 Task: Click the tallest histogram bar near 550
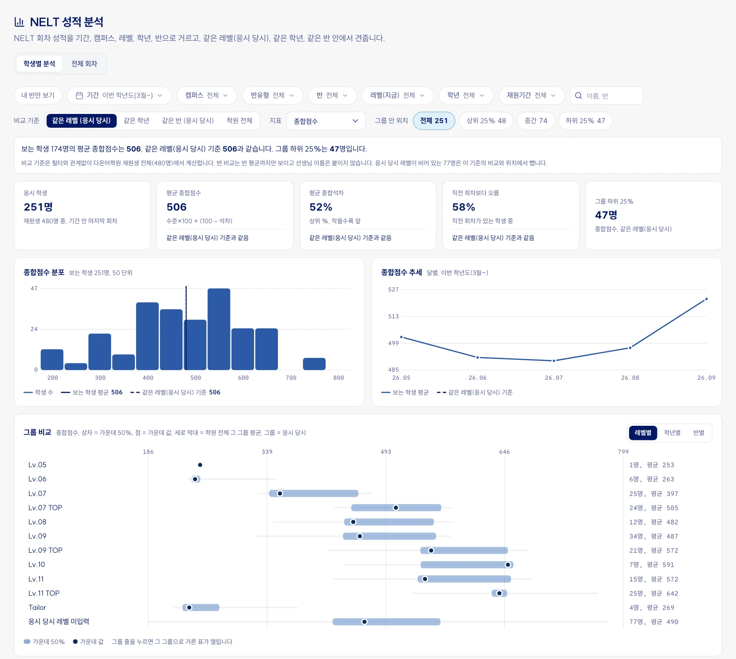coord(219,329)
